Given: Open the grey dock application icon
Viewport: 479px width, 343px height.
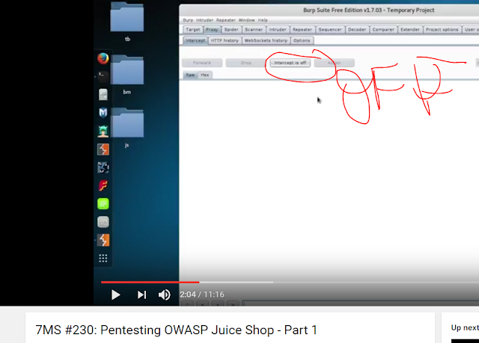Looking at the screenshot, I should 103,222.
